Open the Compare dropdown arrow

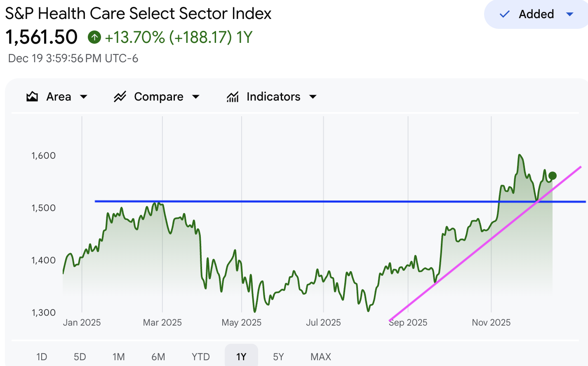pos(196,97)
